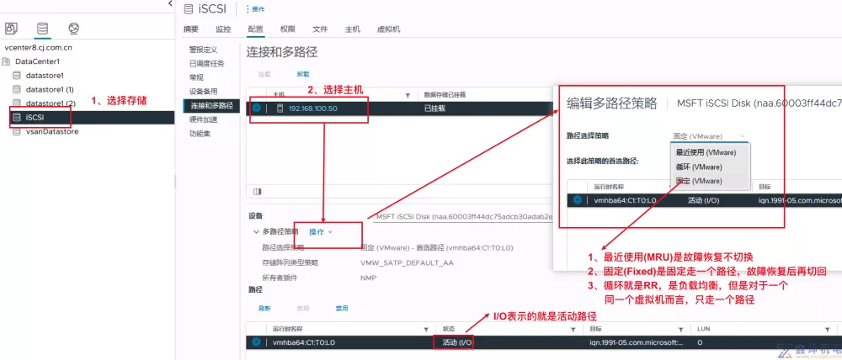This screenshot has width=842, height=360.
Task: Open the Networking inventory view globe icon
Action: [73, 28]
